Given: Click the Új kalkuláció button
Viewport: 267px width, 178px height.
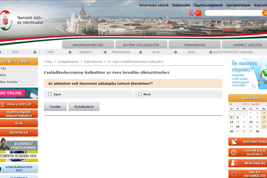Looking at the screenshot, I should click(84, 107).
